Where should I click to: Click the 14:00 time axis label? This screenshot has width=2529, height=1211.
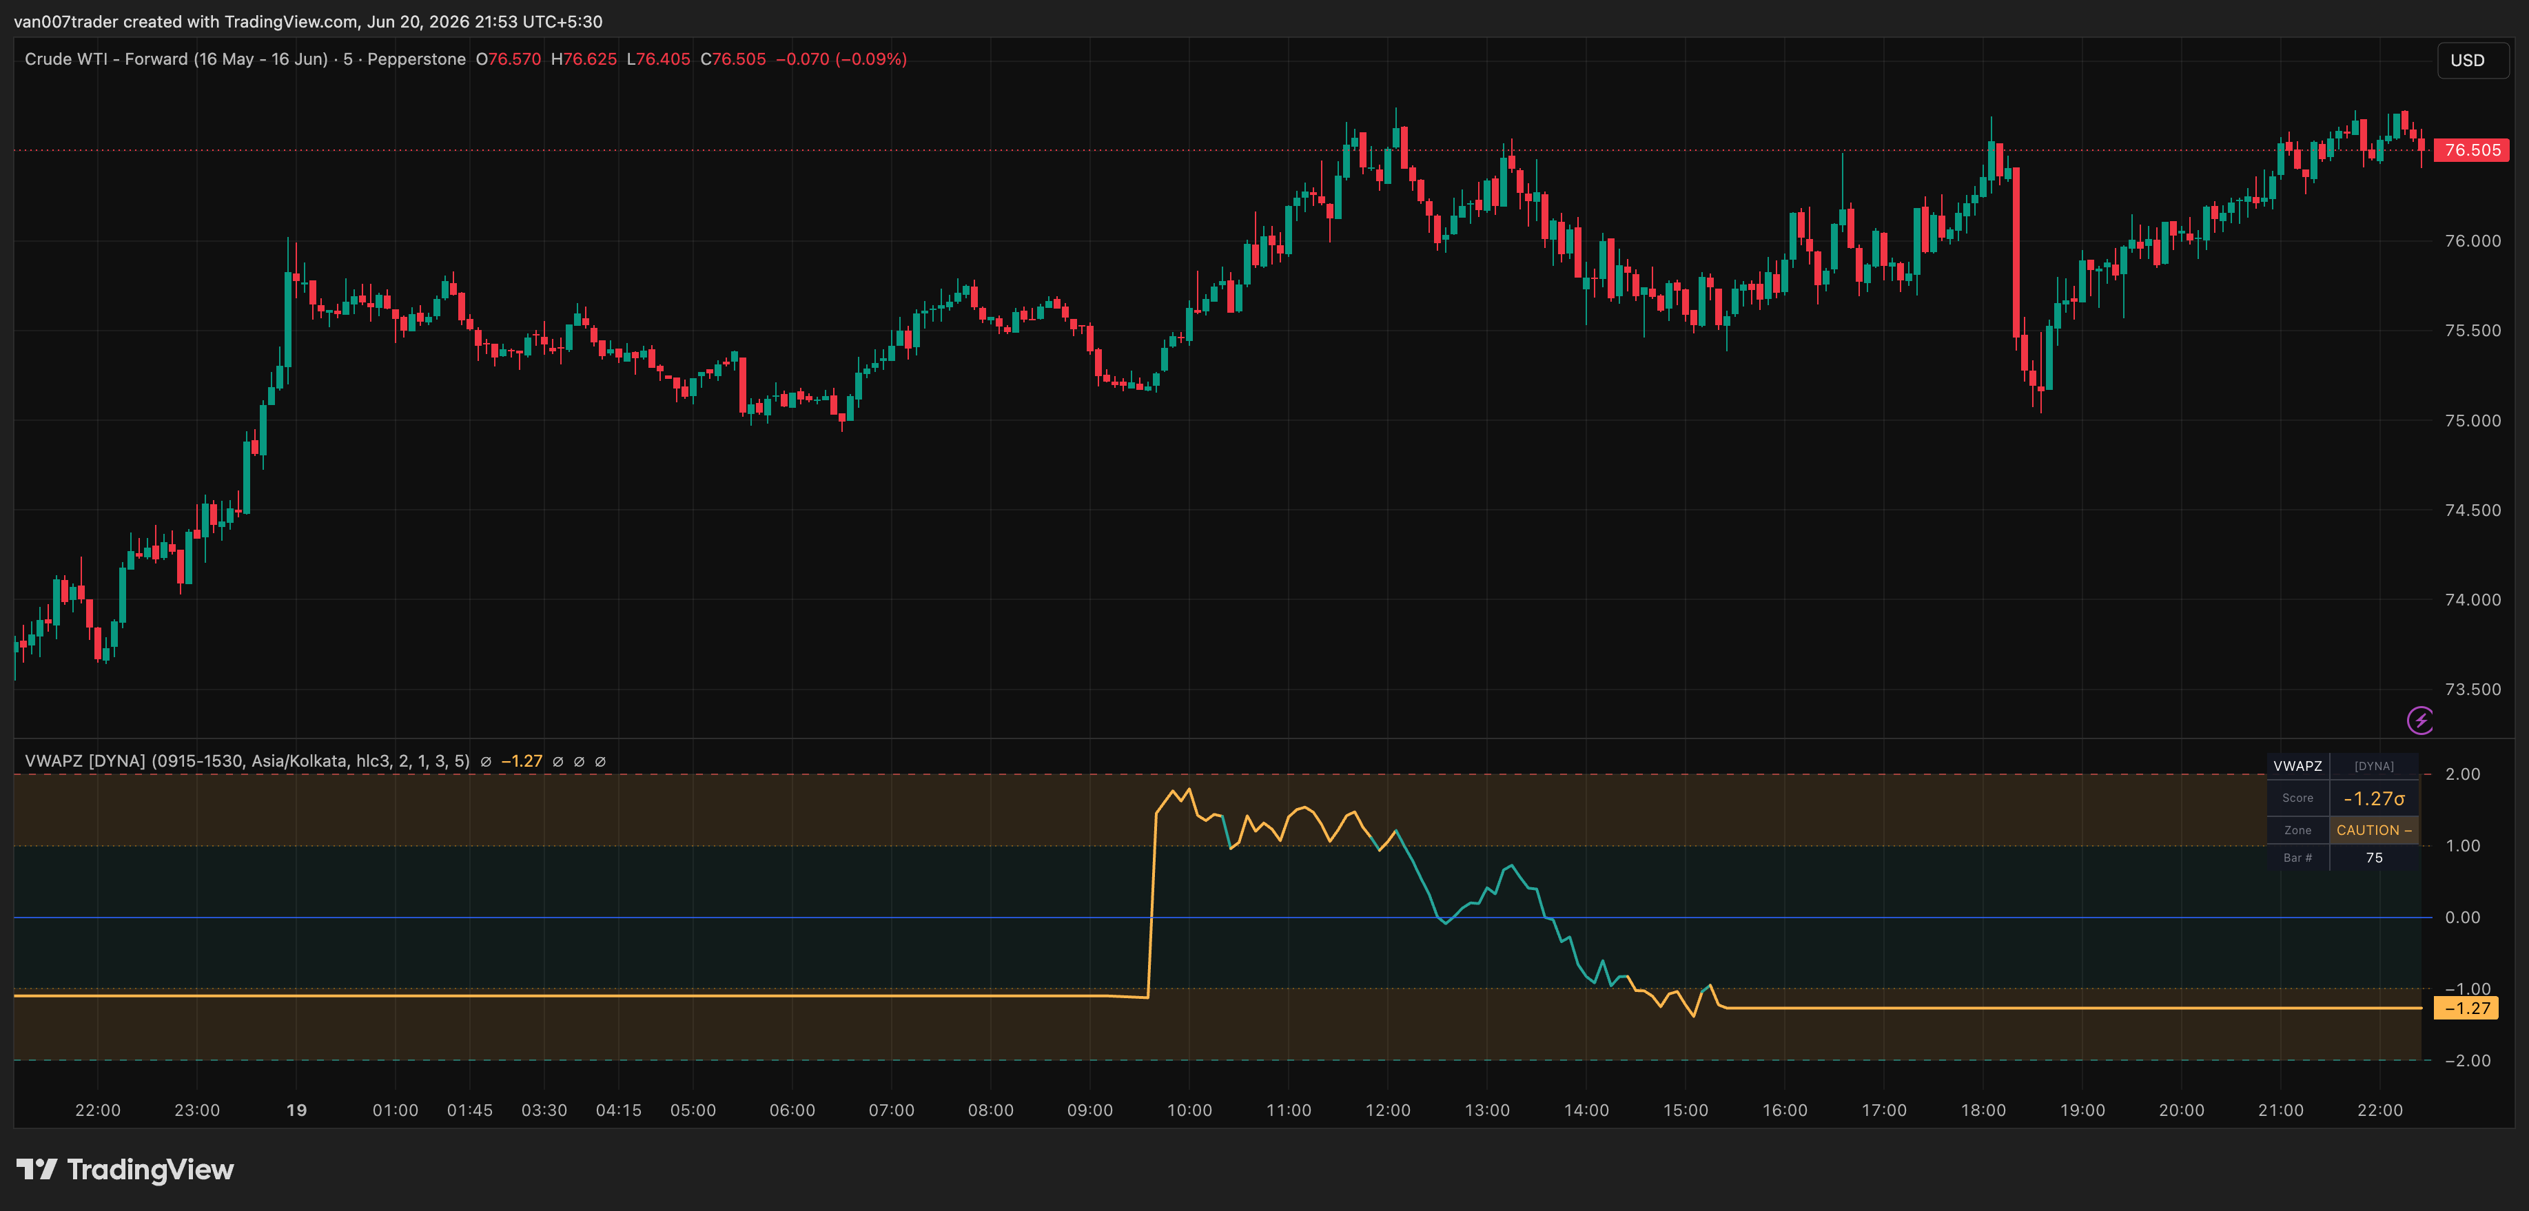pos(1586,1111)
